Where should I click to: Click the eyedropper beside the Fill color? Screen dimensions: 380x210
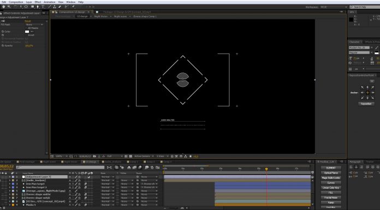coord(32,32)
